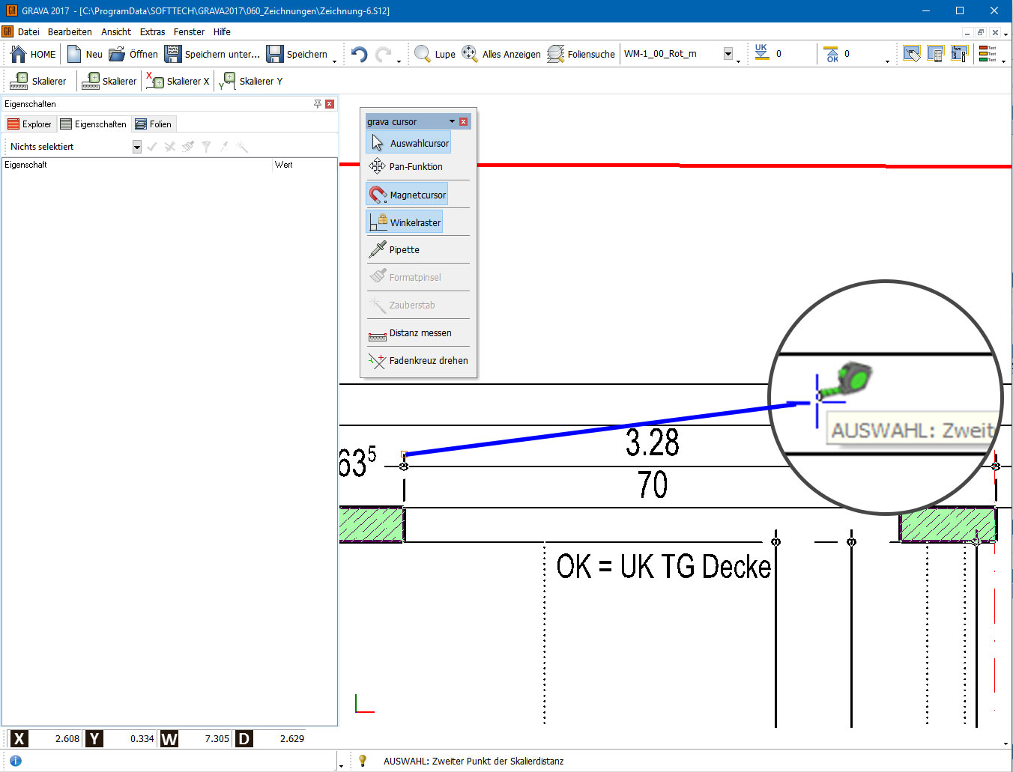
Task: Click the Eigenschaft column header
Action: pos(137,165)
